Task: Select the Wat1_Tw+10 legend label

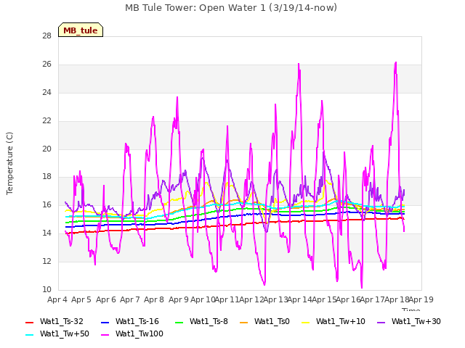Action: (x=341, y=321)
